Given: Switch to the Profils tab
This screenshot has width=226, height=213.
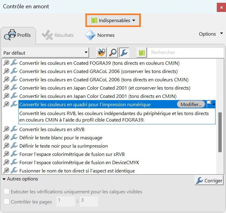Looking at the screenshot, I should (x=18, y=35).
